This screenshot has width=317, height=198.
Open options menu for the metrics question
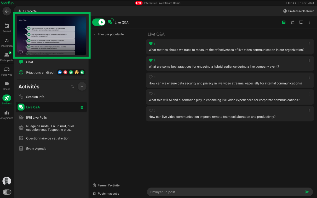[x=309, y=44]
